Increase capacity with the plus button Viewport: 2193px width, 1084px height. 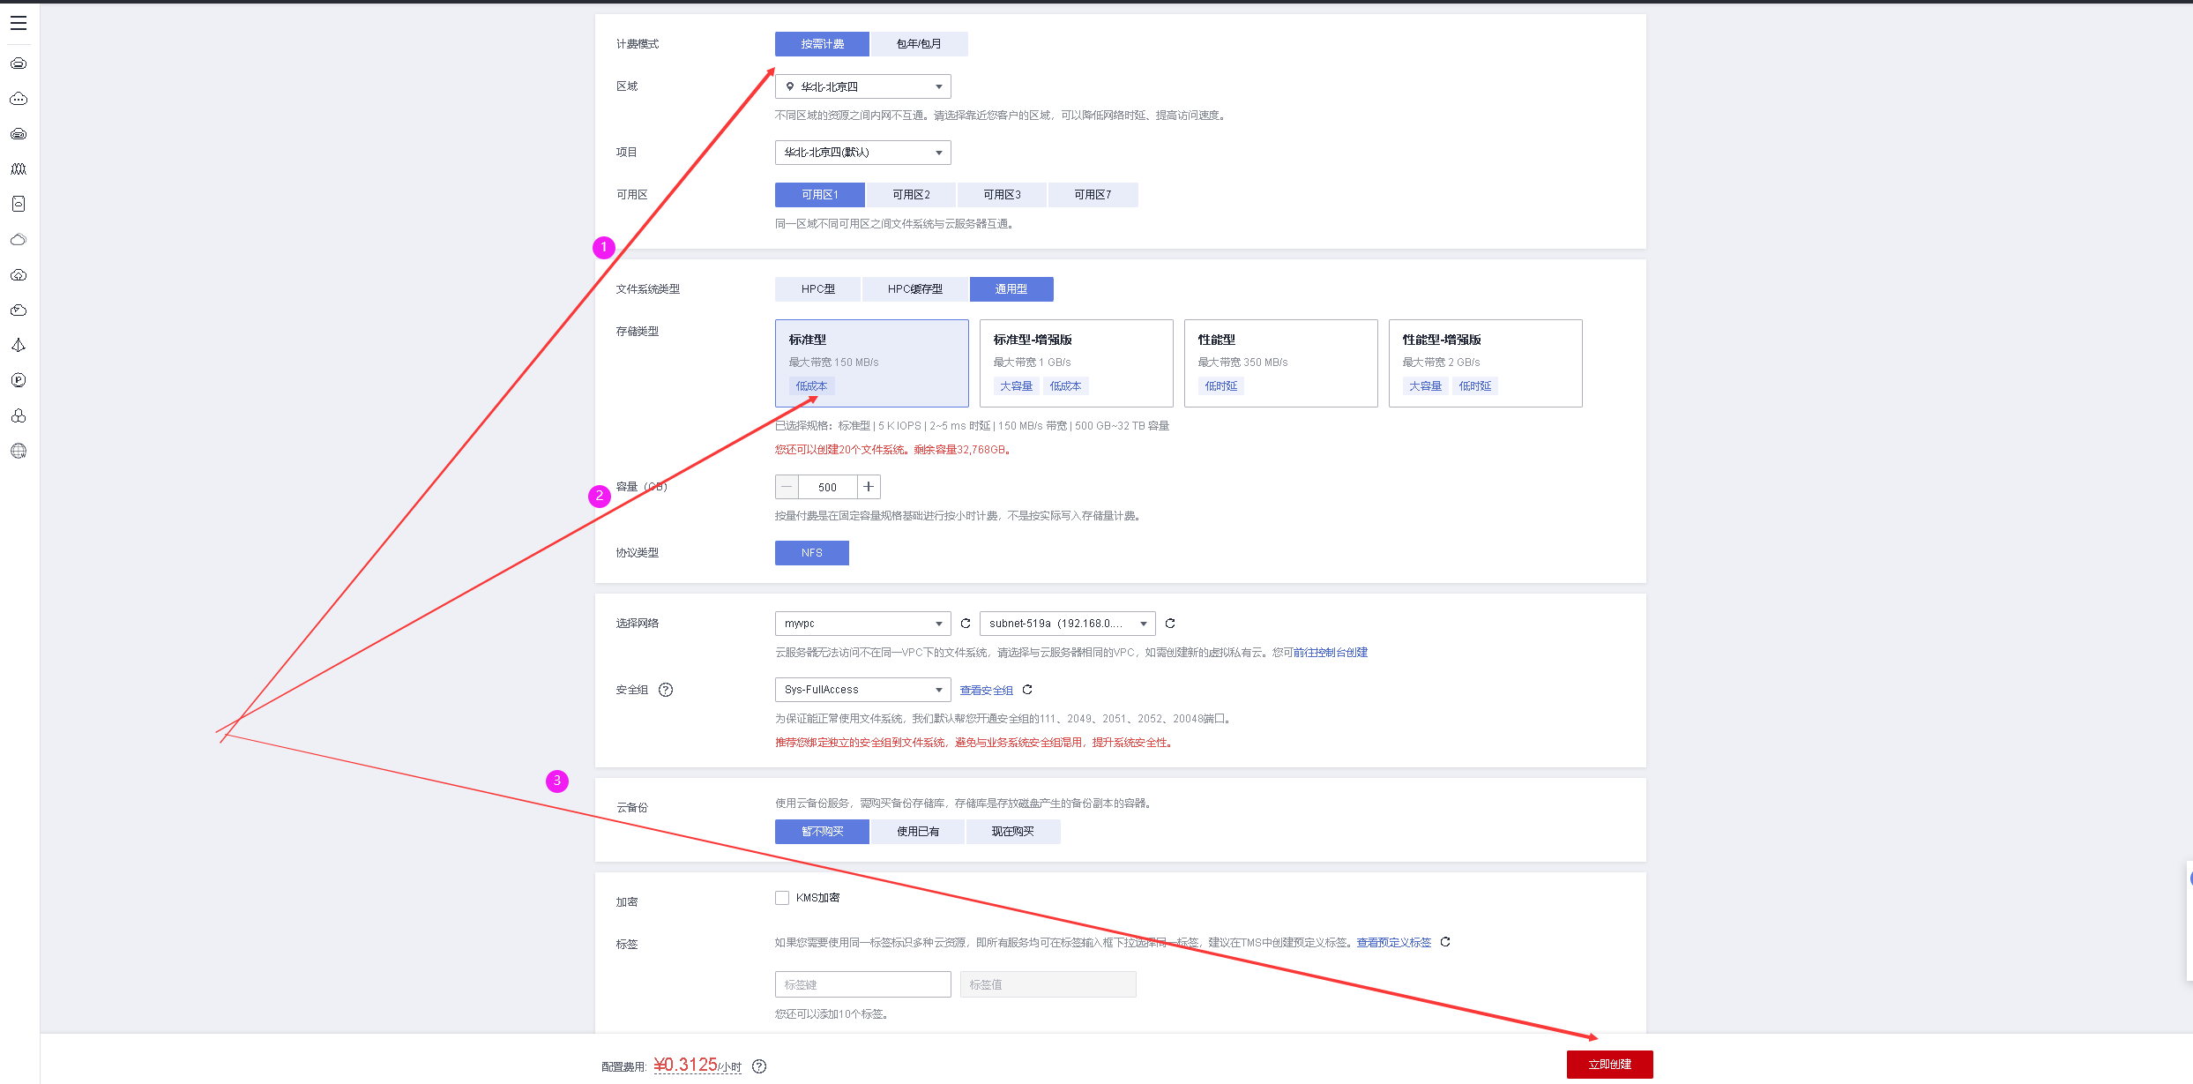[x=869, y=487]
